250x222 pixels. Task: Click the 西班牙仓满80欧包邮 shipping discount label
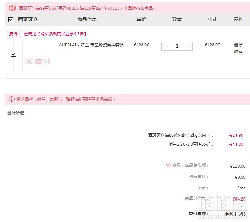180,135
